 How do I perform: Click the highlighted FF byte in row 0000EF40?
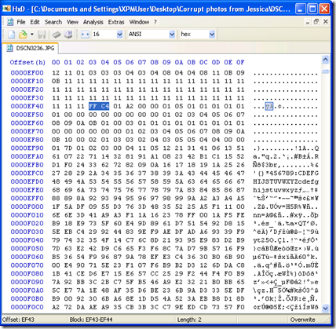tap(93, 106)
